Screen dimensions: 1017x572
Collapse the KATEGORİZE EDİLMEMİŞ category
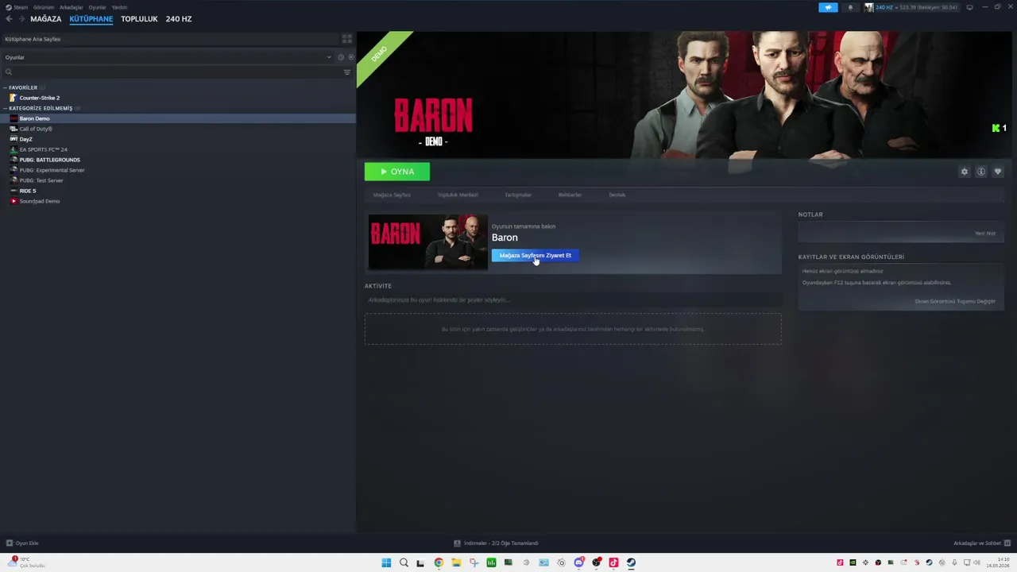point(41,108)
